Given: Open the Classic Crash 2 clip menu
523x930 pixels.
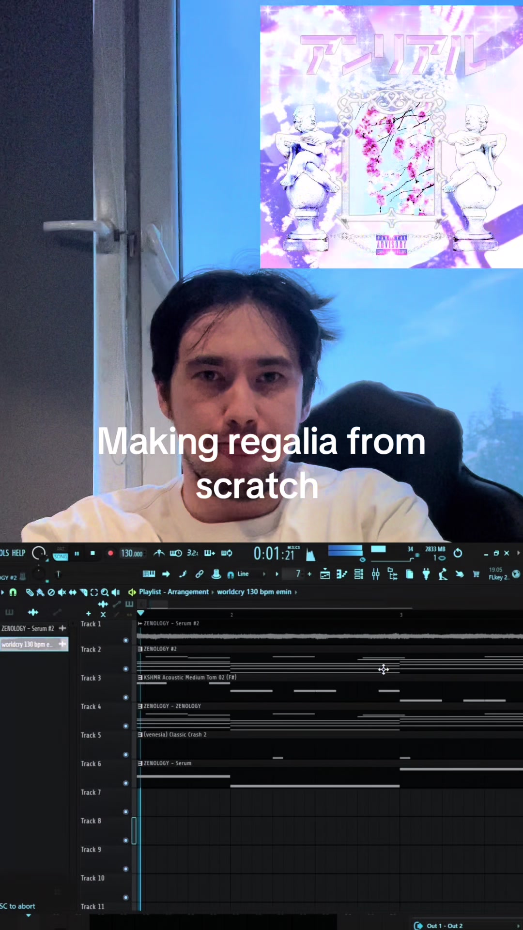Looking at the screenshot, I should coord(140,735).
